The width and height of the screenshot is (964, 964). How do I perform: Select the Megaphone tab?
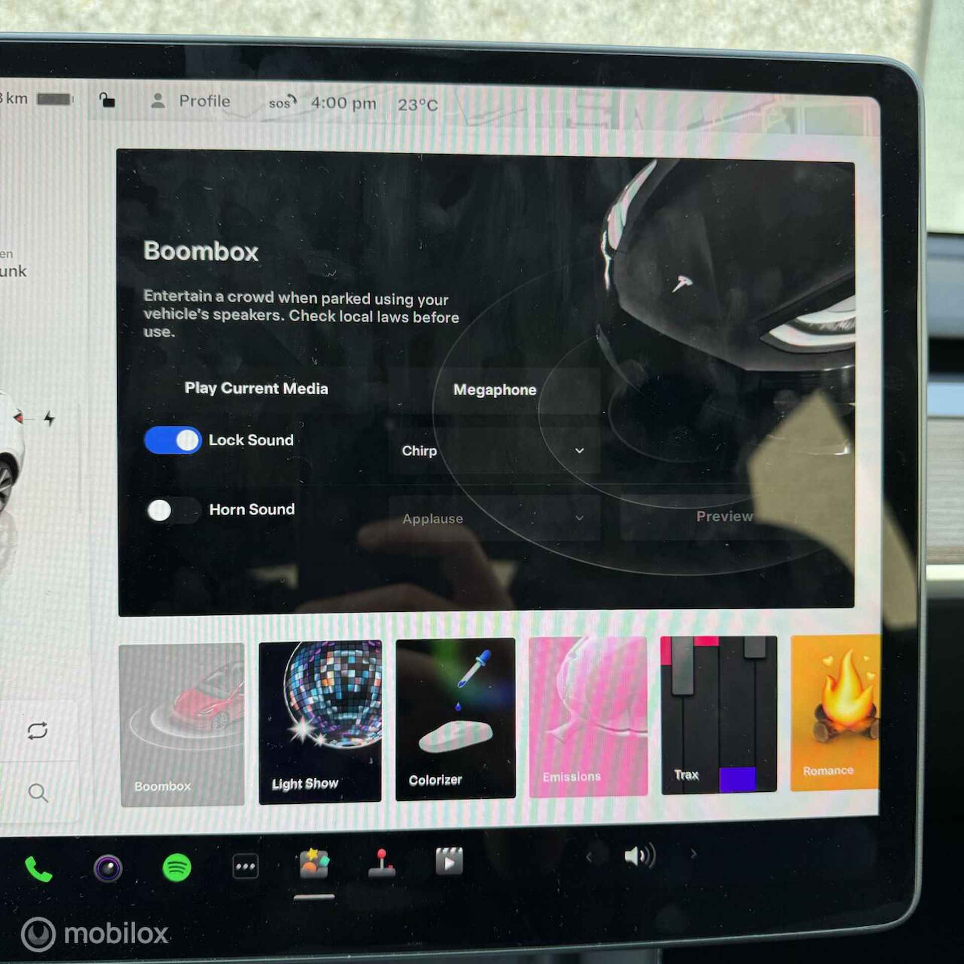(494, 389)
